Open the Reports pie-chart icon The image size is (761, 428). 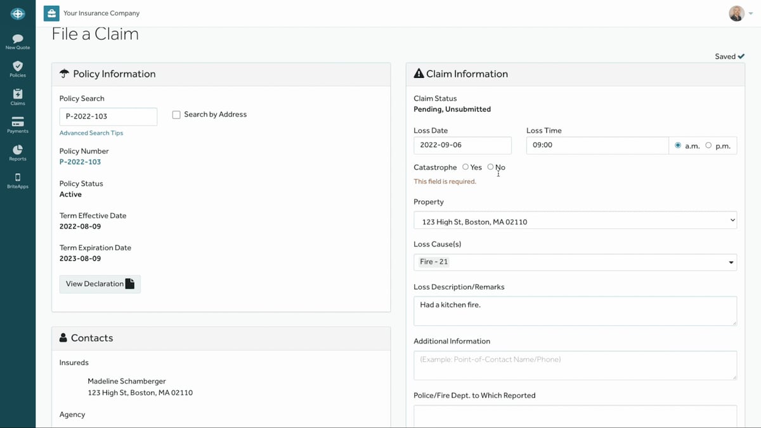[17, 150]
